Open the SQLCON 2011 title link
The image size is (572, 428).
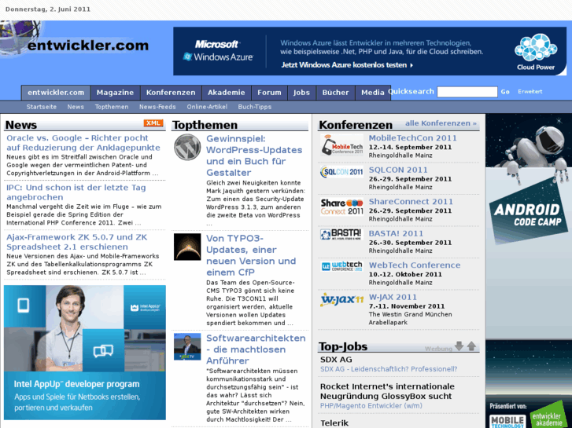(x=398, y=170)
